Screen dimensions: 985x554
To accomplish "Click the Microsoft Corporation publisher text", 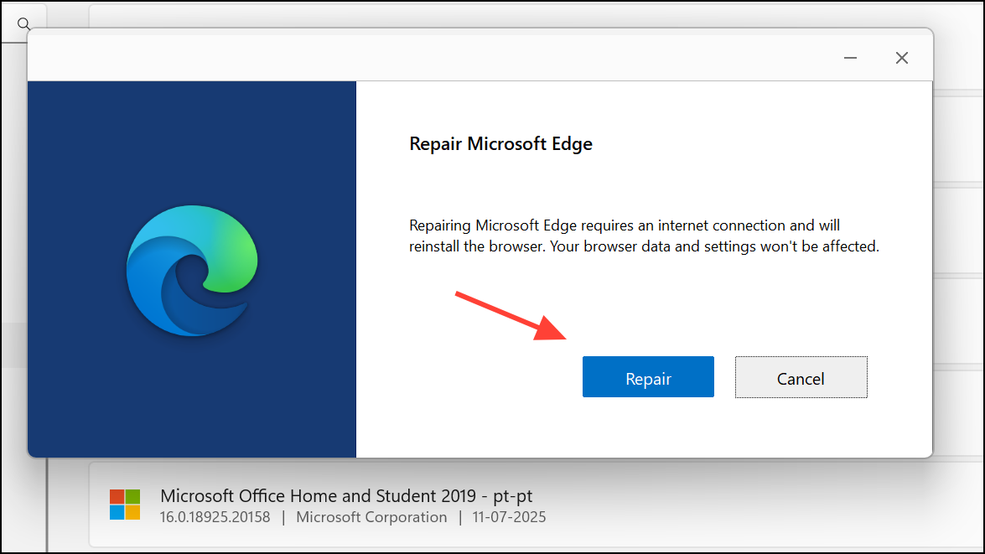I will click(x=371, y=517).
